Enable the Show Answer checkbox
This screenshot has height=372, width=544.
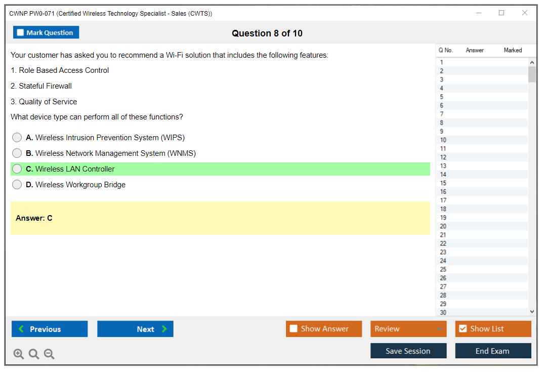coord(294,329)
